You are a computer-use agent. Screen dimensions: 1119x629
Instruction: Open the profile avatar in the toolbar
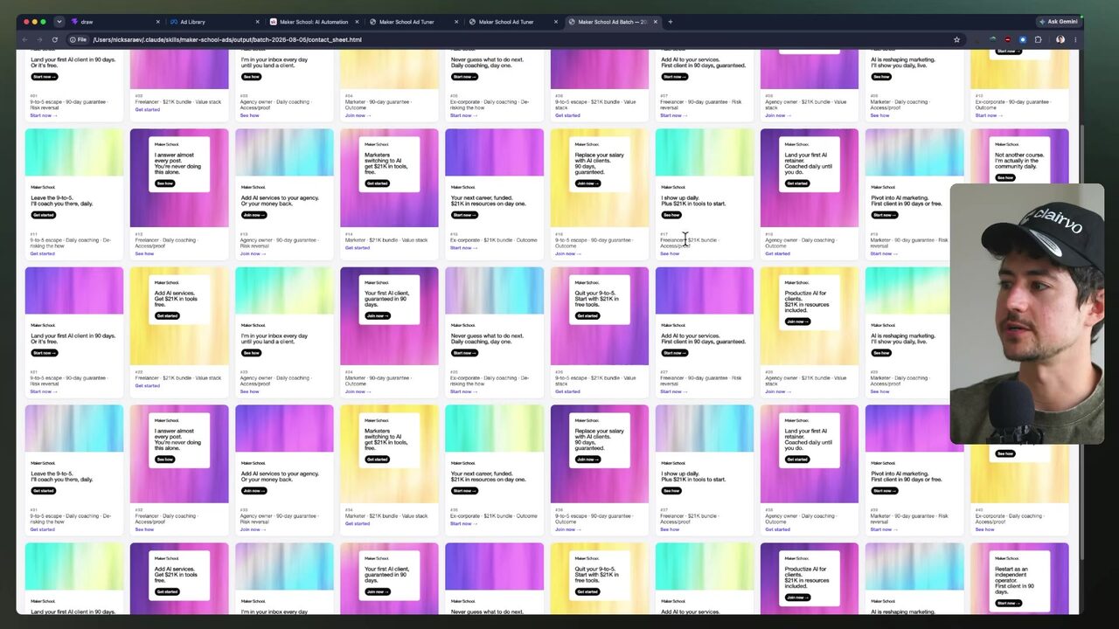click(x=1060, y=39)
